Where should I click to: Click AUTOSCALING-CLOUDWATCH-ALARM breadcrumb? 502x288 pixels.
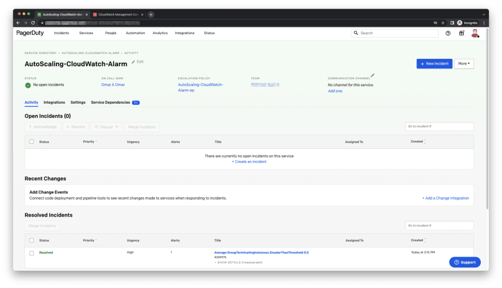pos(90,53)
